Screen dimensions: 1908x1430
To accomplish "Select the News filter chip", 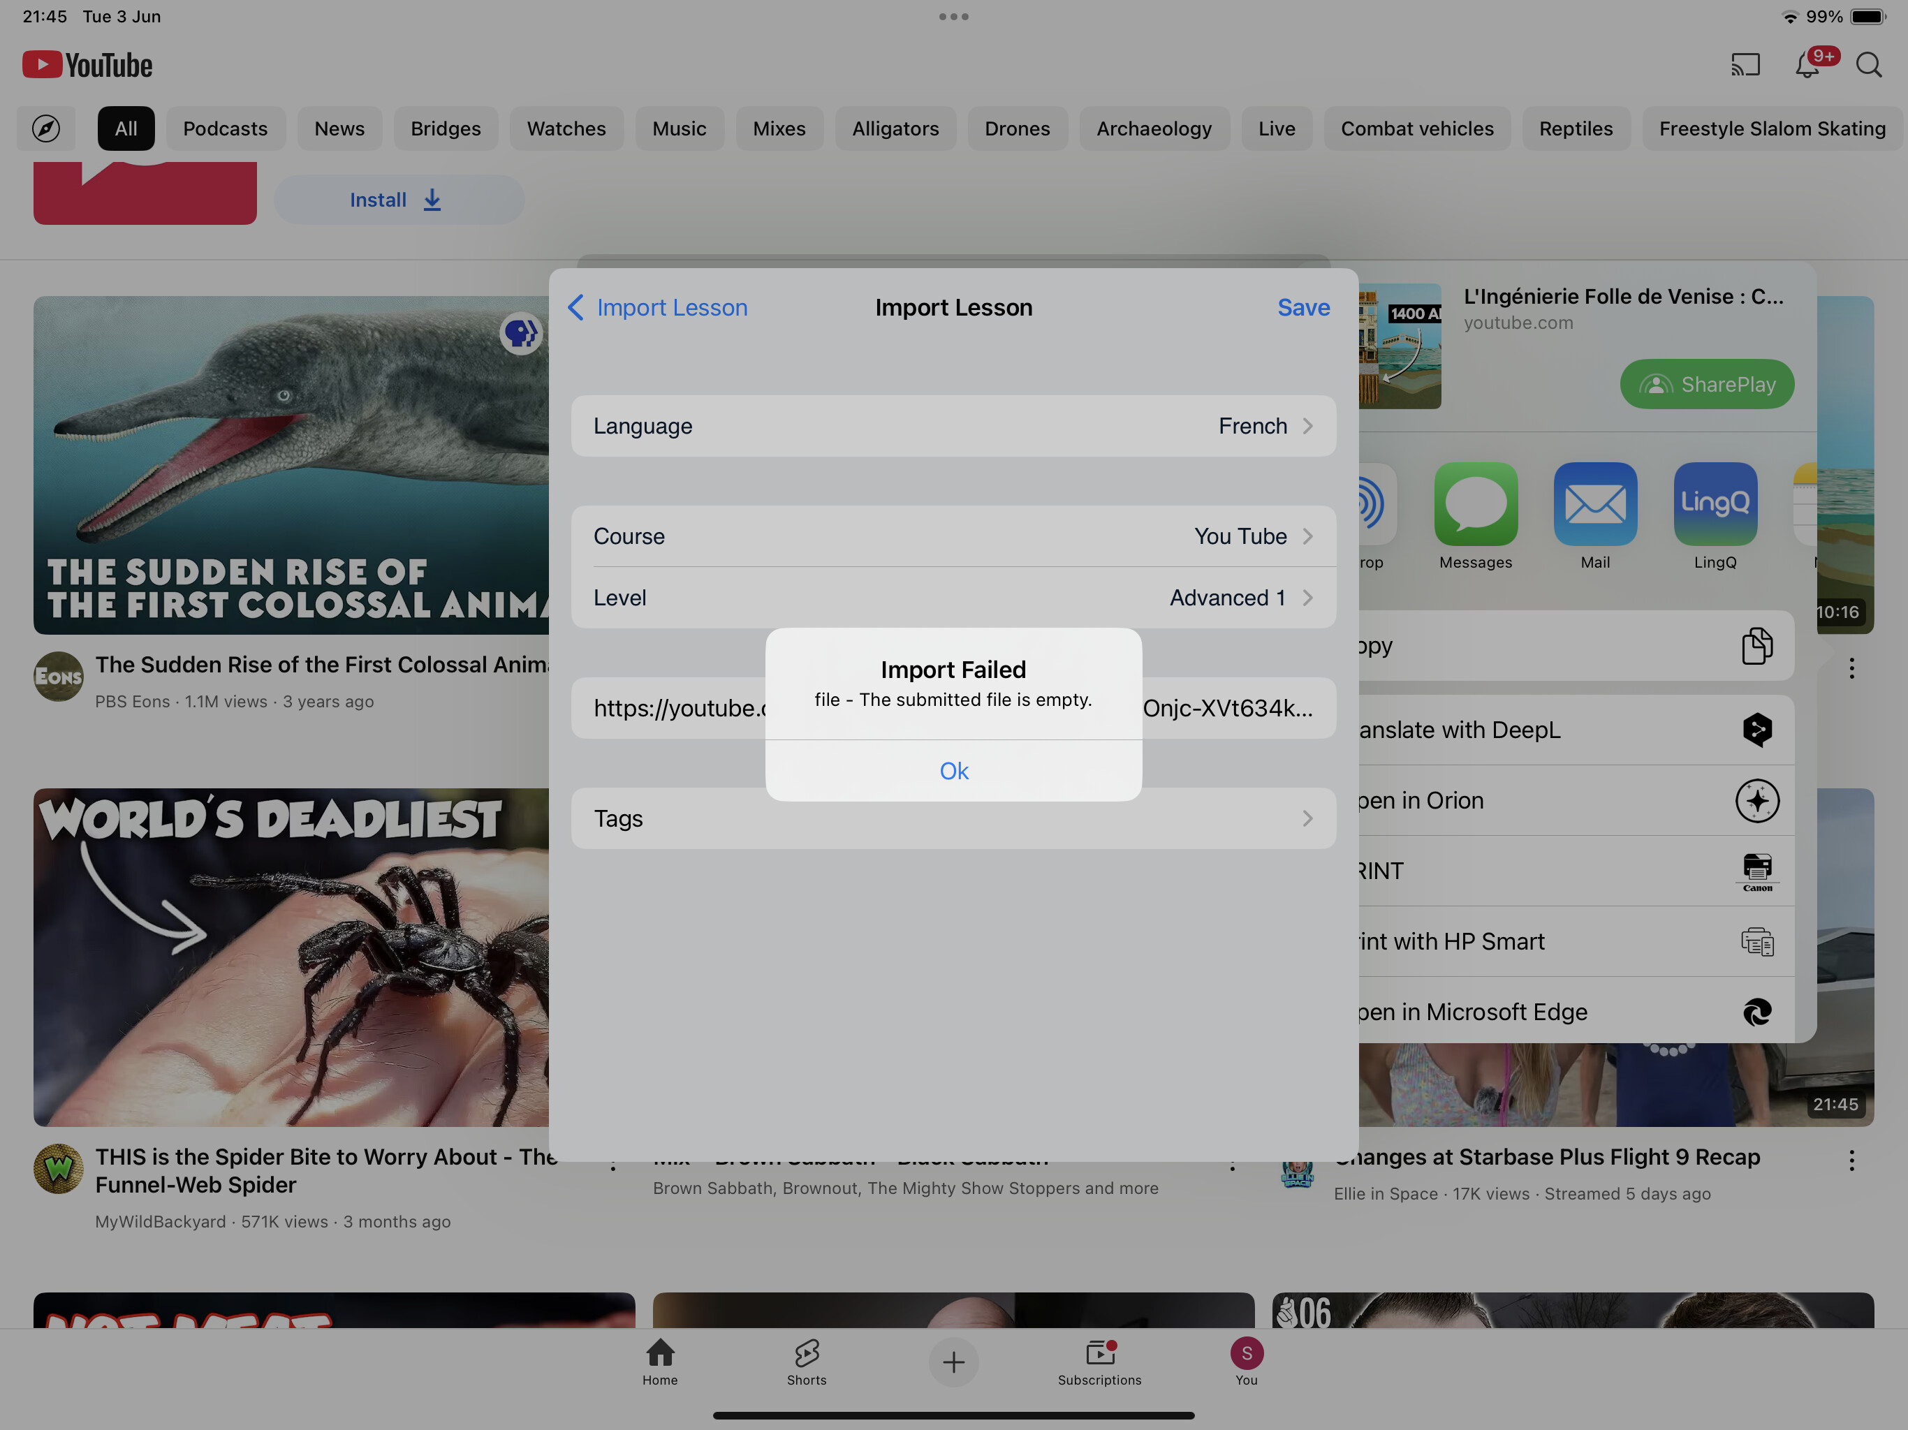I will tap(339, 128).
